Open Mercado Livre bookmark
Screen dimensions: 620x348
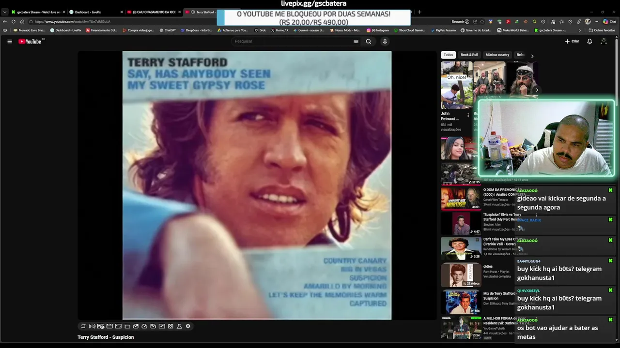click(x=29, y=30)
